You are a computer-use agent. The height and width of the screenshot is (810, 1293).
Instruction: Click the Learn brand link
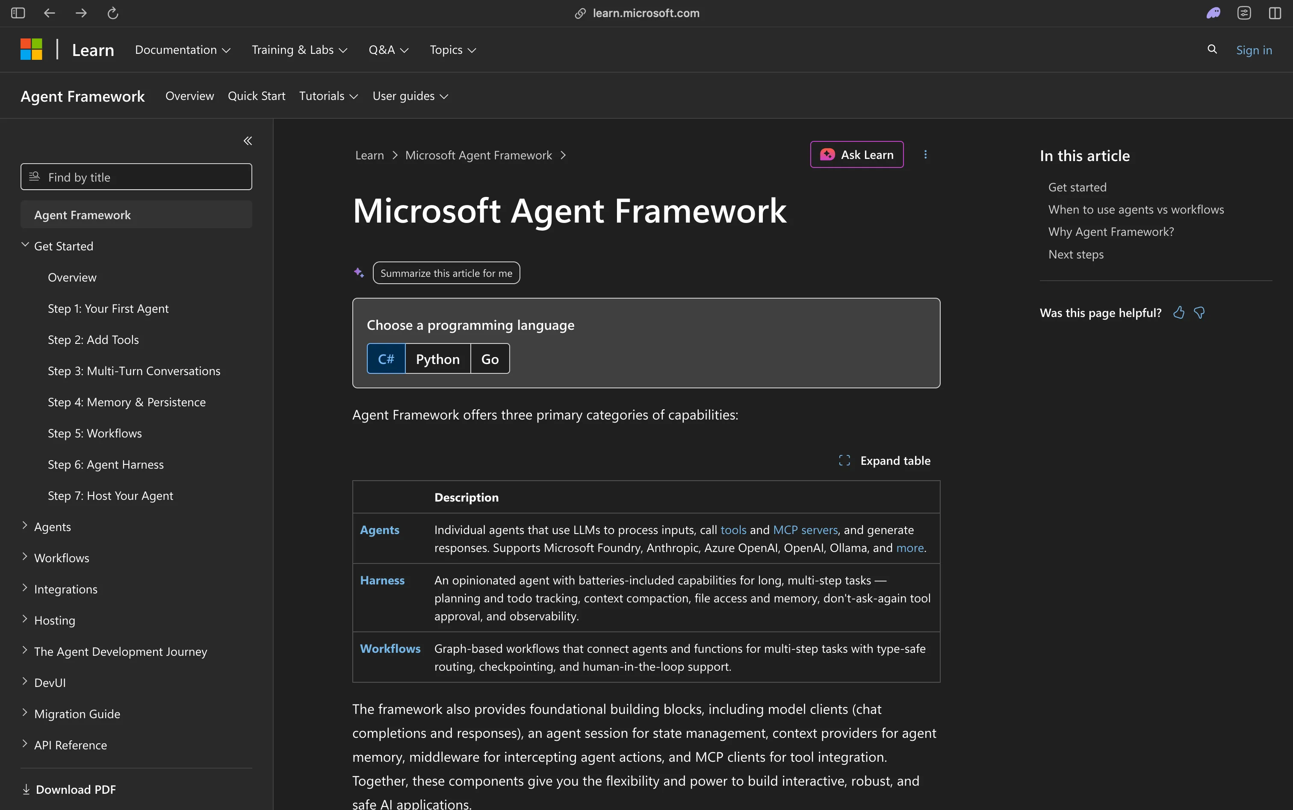tap(93, 50)
